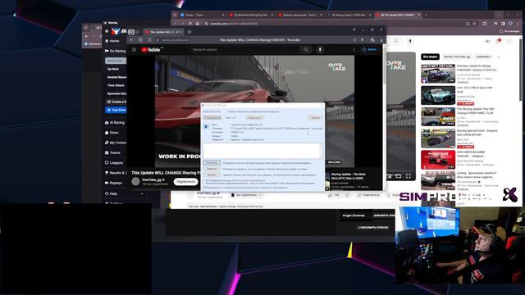Viewport: 525px width, 295px height.
Task: Select the 'All' filter chip in YouTube sidebar
Action: tap(430, 57)
